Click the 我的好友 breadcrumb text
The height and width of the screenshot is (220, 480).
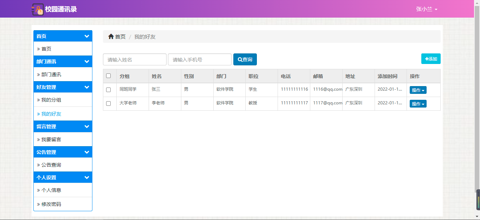[145, 37]
